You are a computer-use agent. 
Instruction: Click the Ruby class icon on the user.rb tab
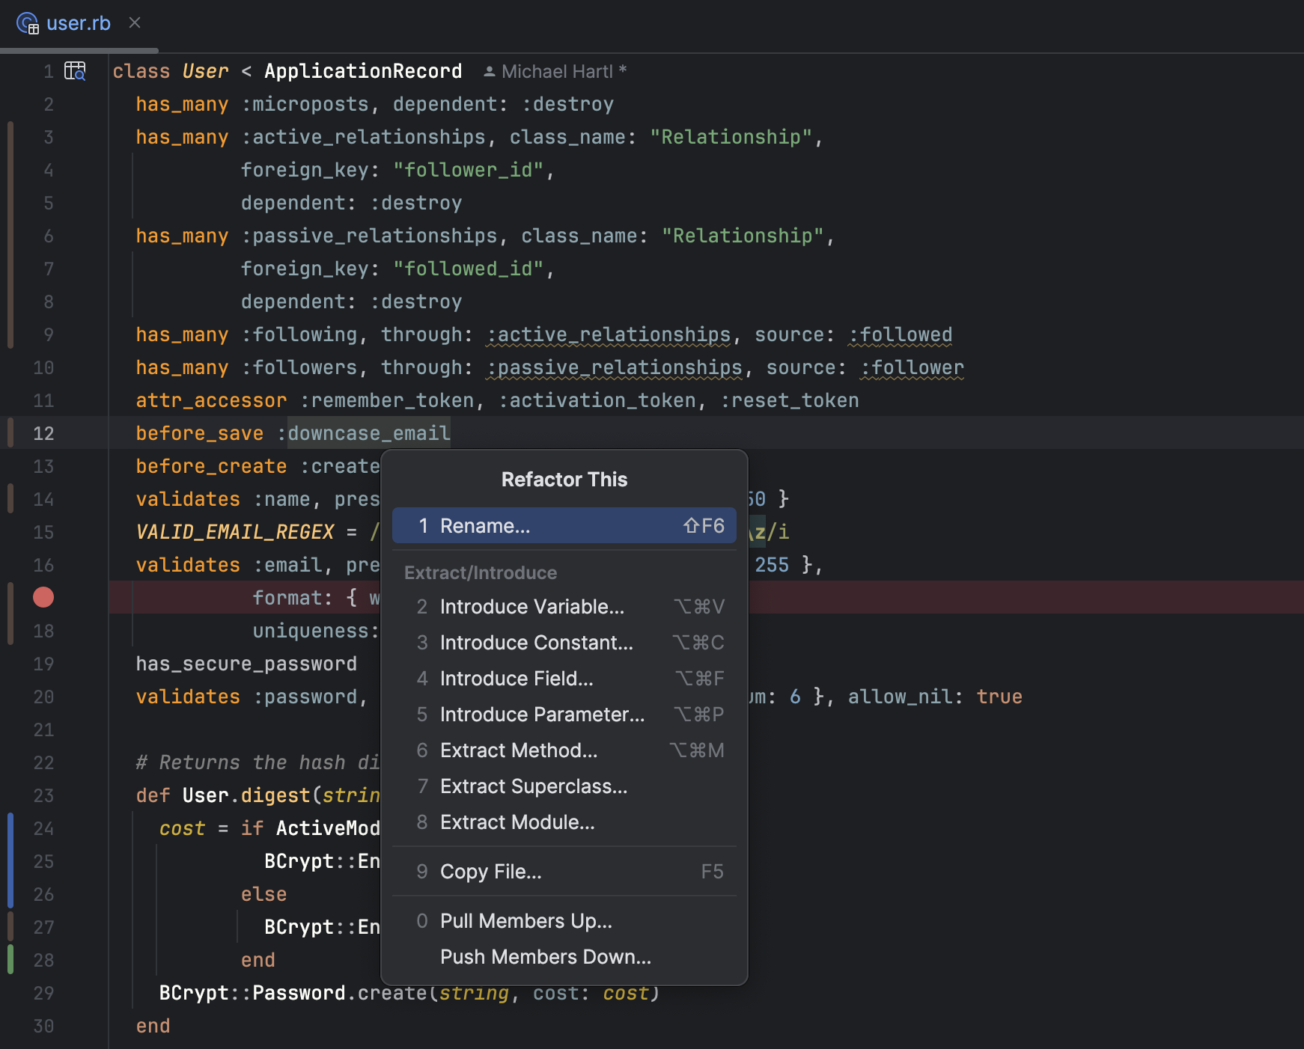point(28,22)
